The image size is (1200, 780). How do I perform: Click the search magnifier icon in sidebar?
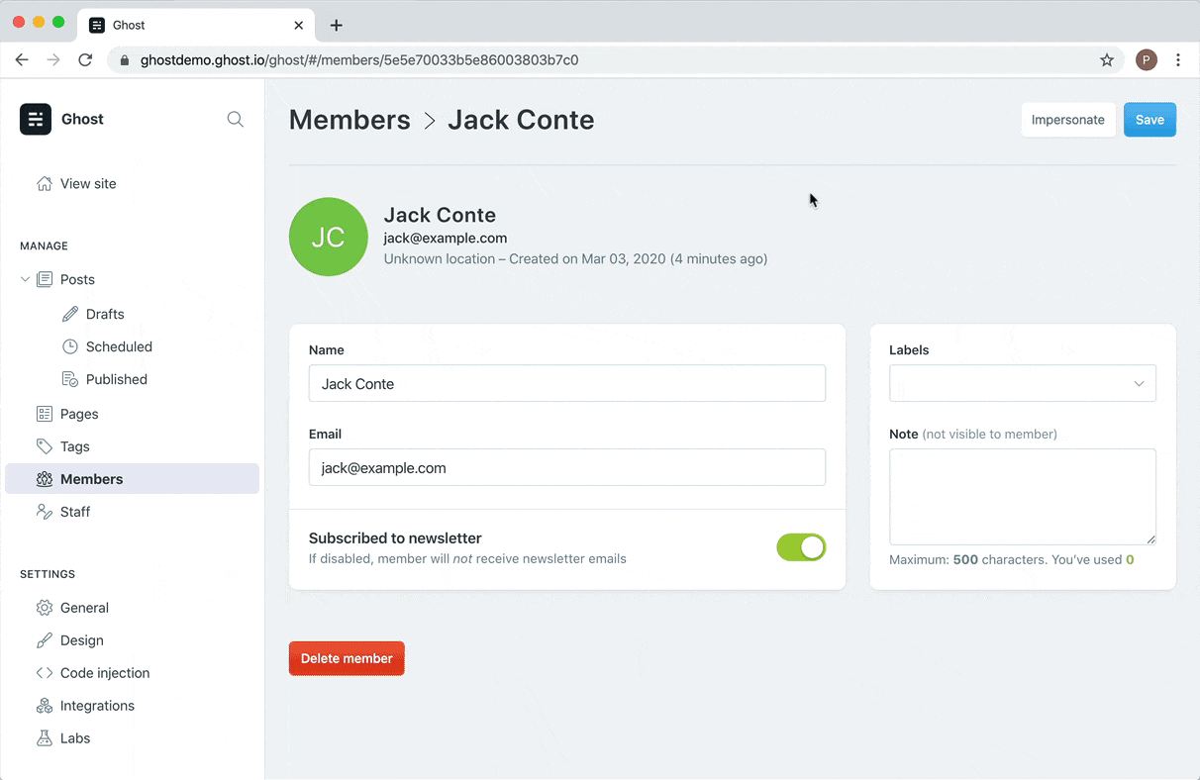tap(235, 119)
